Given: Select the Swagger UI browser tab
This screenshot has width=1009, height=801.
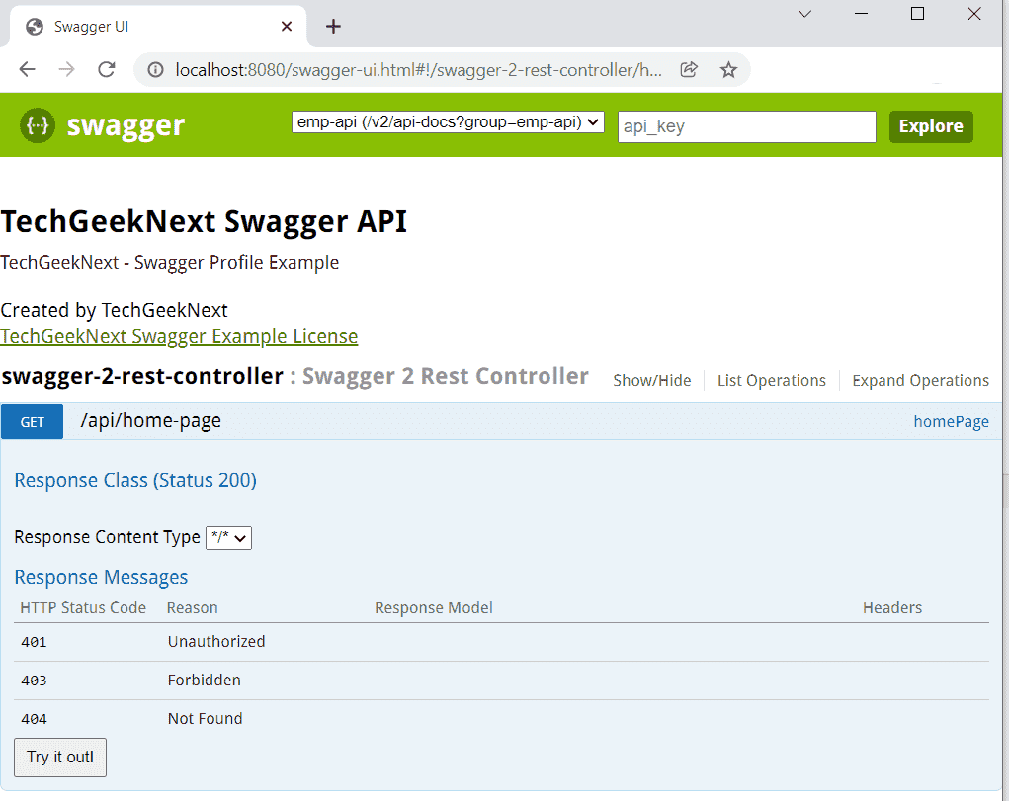Looking at the screenshot, I should coord(158,27).
